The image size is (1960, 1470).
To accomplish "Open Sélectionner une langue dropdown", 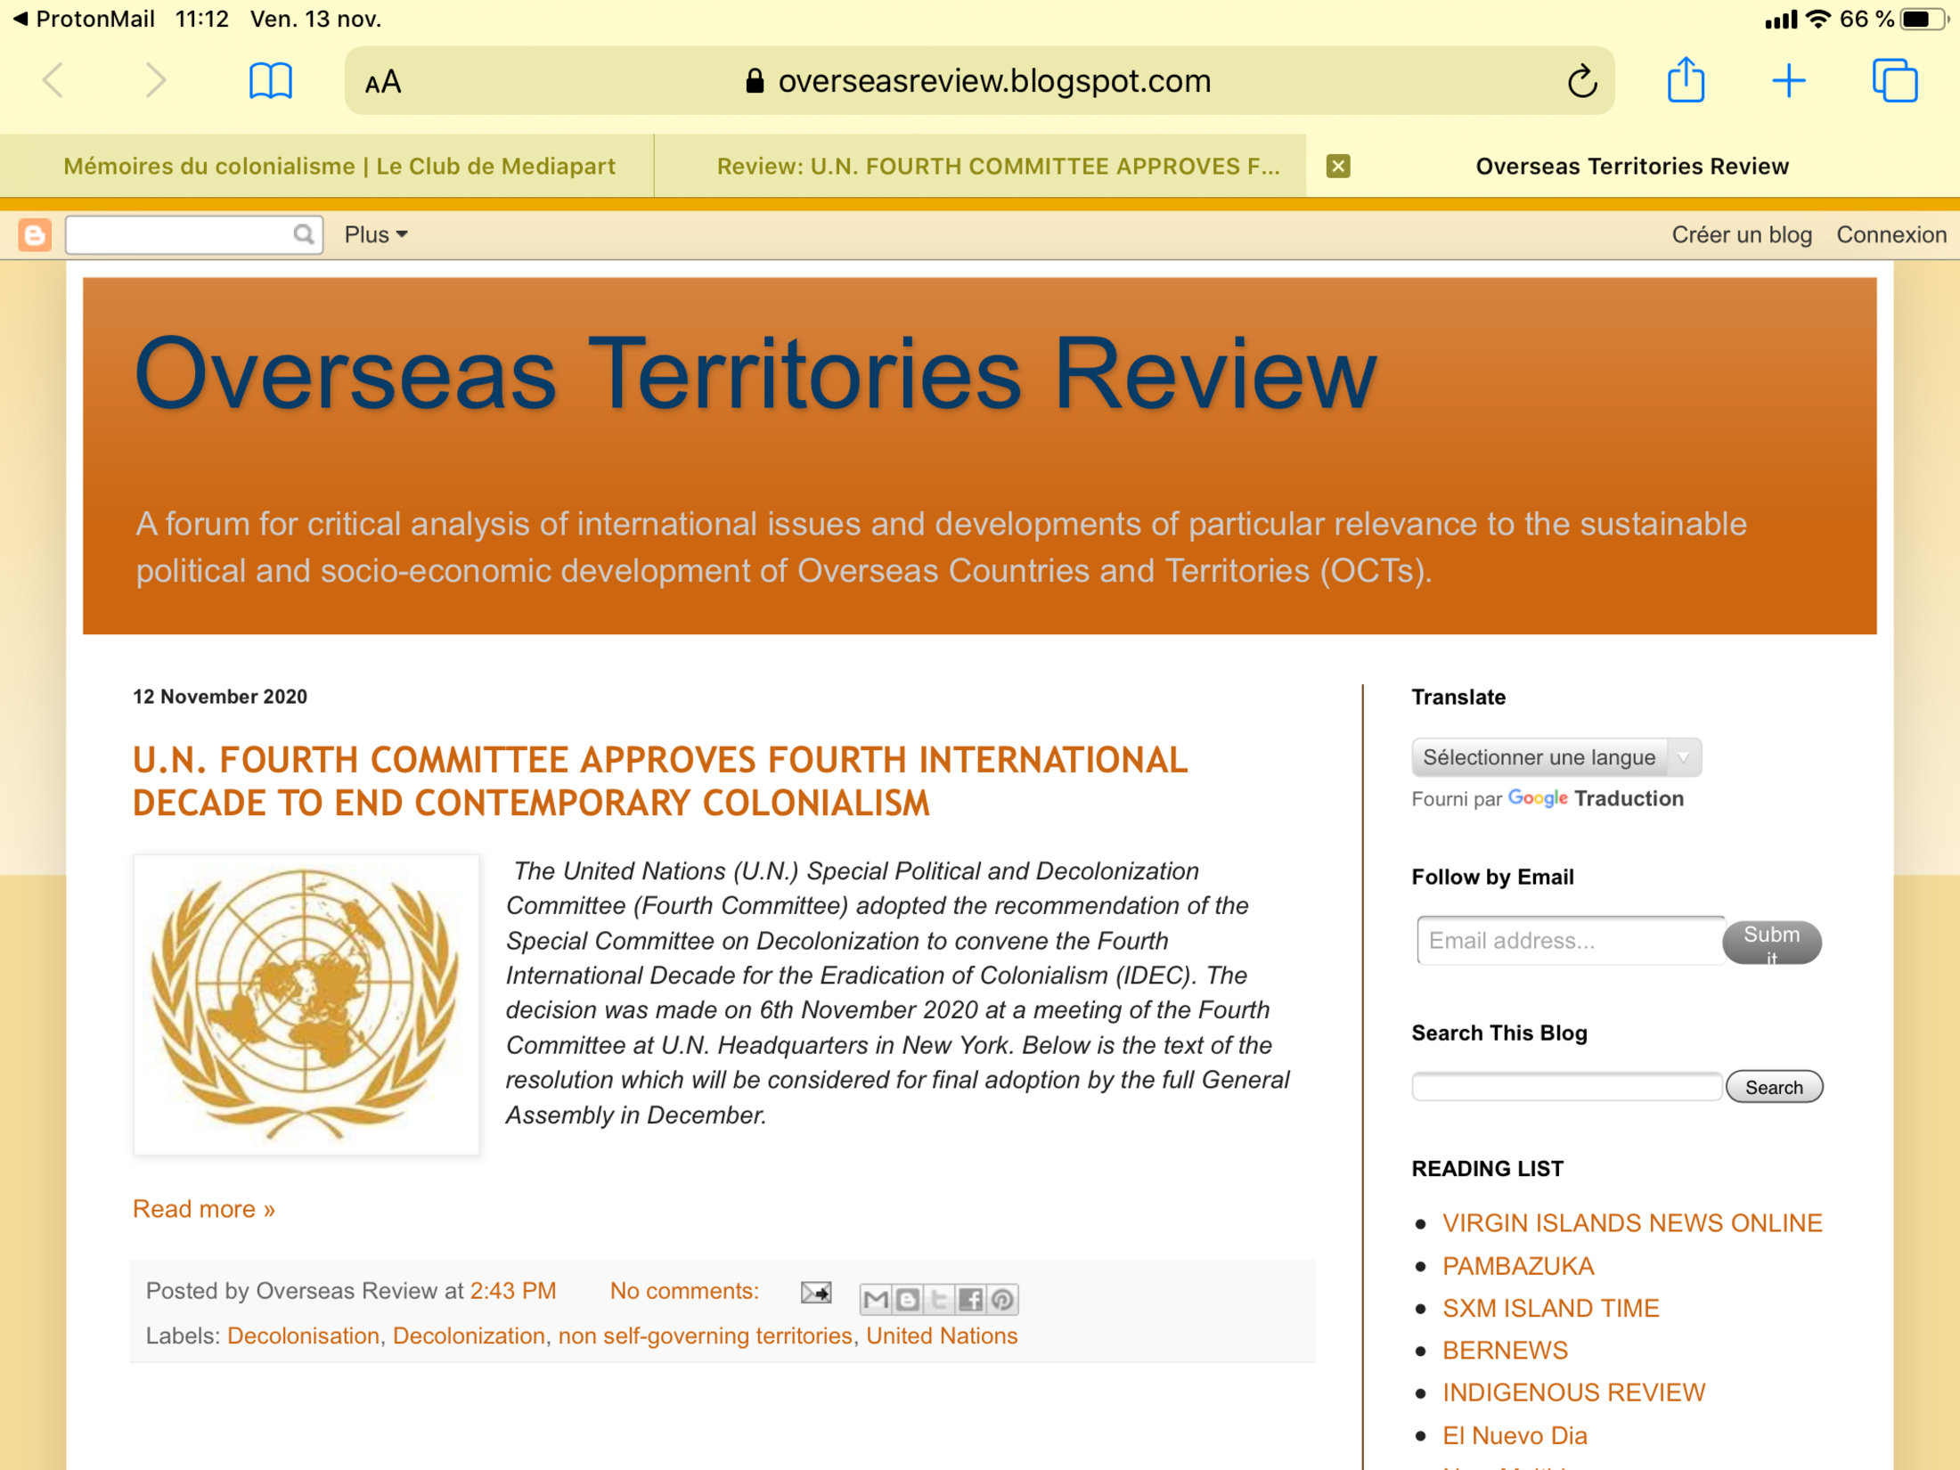I will (1556, 757).
